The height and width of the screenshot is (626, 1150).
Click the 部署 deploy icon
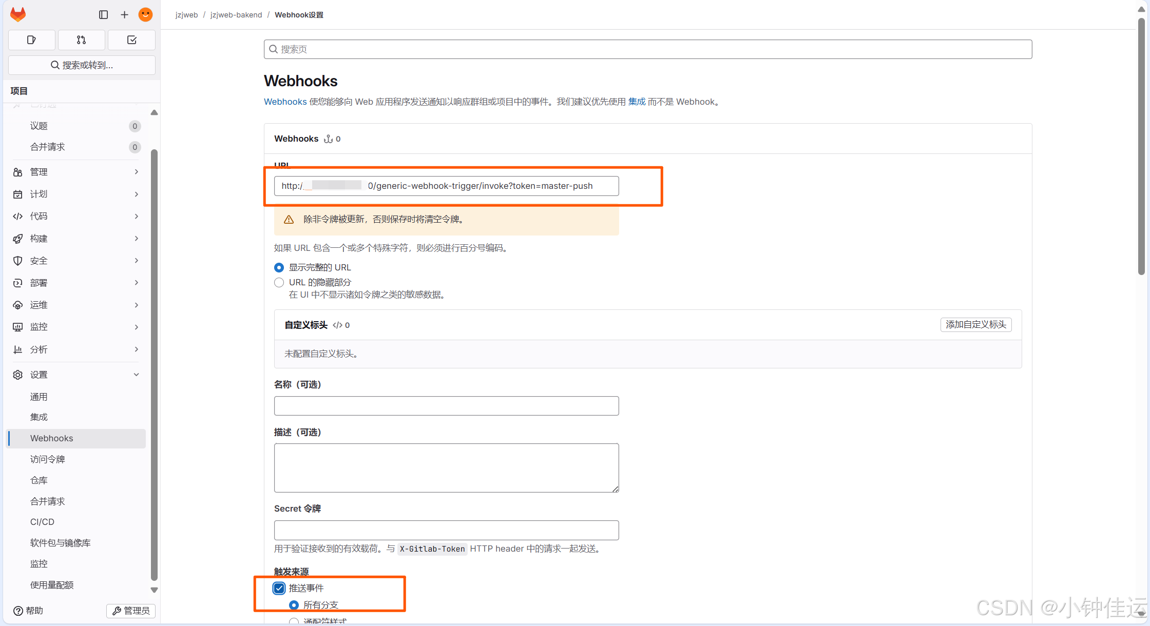[18, 283]
